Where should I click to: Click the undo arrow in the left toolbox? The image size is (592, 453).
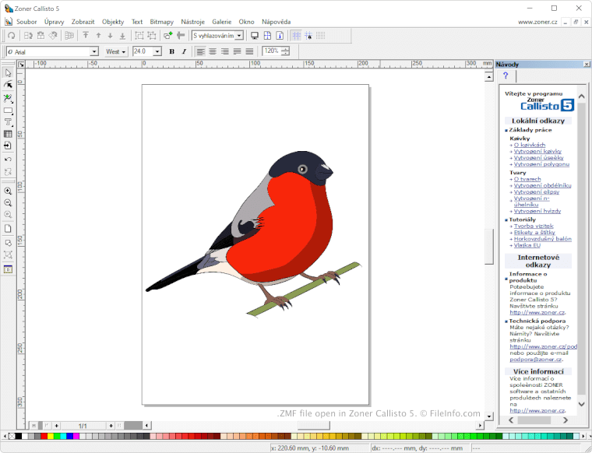coord(8,160)
